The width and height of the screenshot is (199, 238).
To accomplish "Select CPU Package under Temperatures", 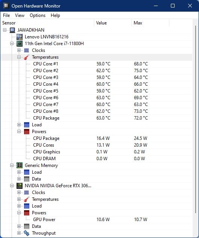I will [96, 118].
